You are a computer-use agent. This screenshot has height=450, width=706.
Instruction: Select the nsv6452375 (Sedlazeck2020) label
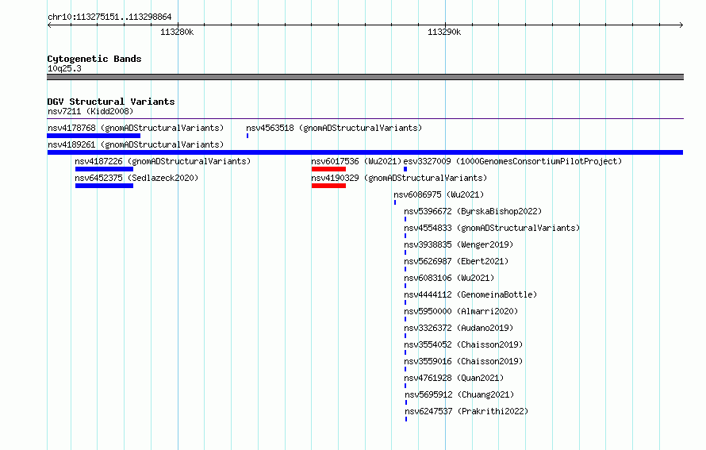pyautogui.click(x=136, y=178)
